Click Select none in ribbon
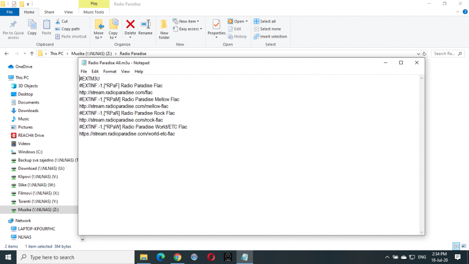 [267, 29]
